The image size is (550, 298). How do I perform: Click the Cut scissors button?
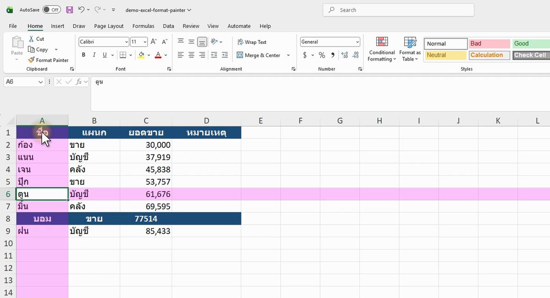36,39
